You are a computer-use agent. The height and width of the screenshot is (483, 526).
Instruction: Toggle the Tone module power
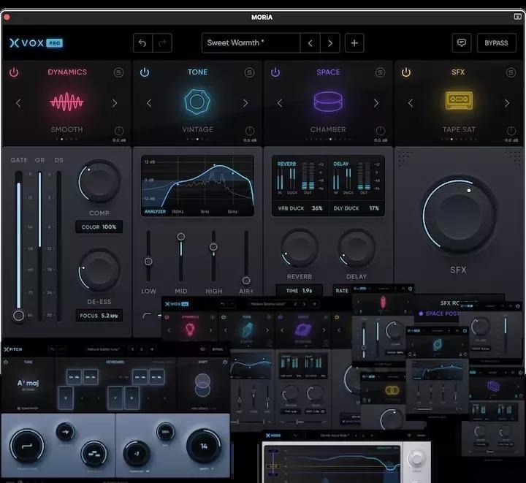point(145,72)
